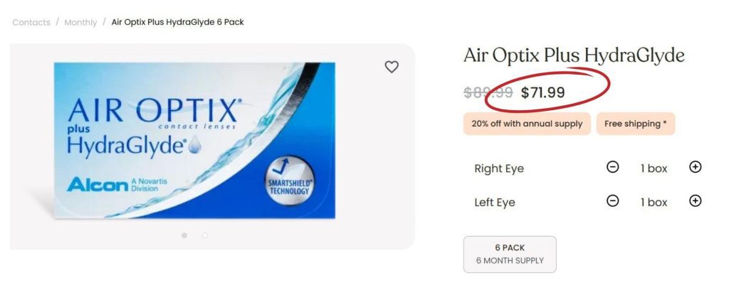Open the Air Optix product box image
Image resolution: width=729 pixels, height=295 pixels.
coord(194,140)
